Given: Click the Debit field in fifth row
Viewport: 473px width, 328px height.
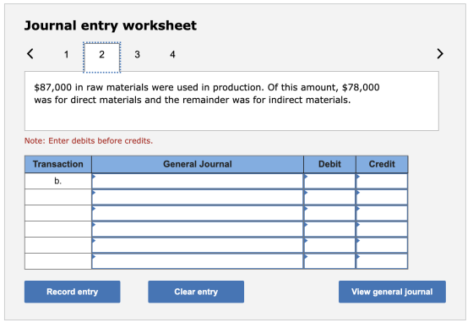Looking at the screenshot, I should click(x=329, y=245).
